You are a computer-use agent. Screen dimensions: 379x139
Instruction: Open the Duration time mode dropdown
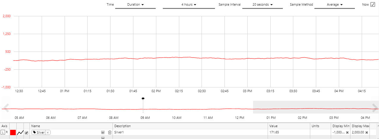click(135, 5)
